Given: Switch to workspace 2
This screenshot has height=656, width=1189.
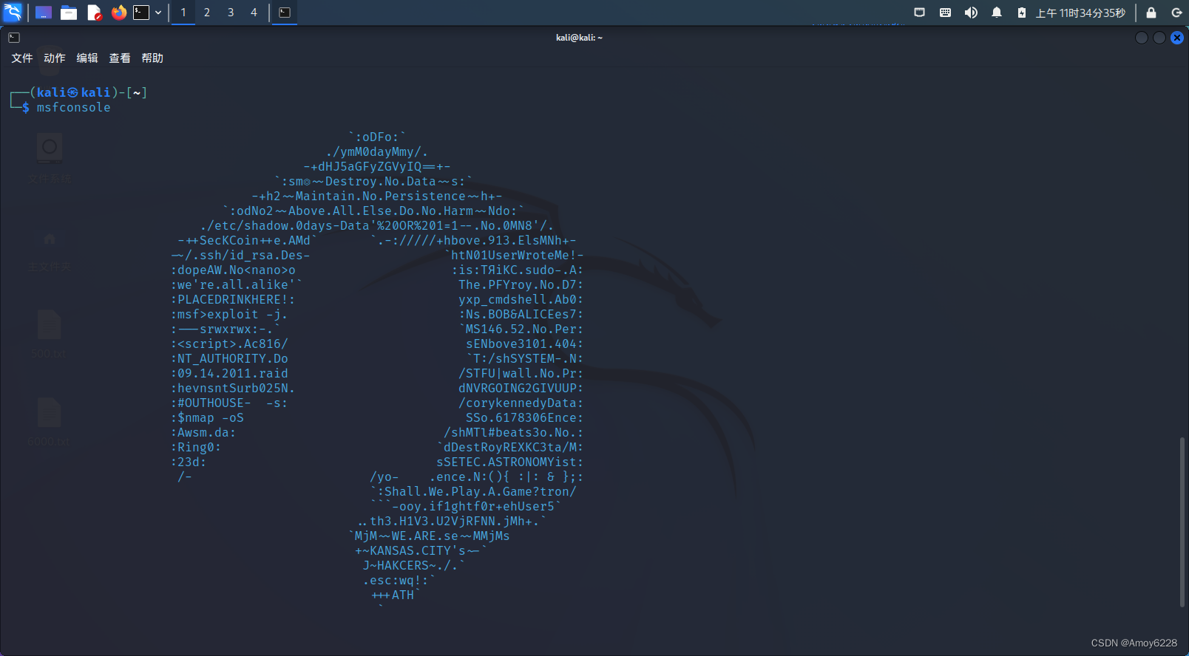Looking at the screenshot, I should click(x=207, y=13).
